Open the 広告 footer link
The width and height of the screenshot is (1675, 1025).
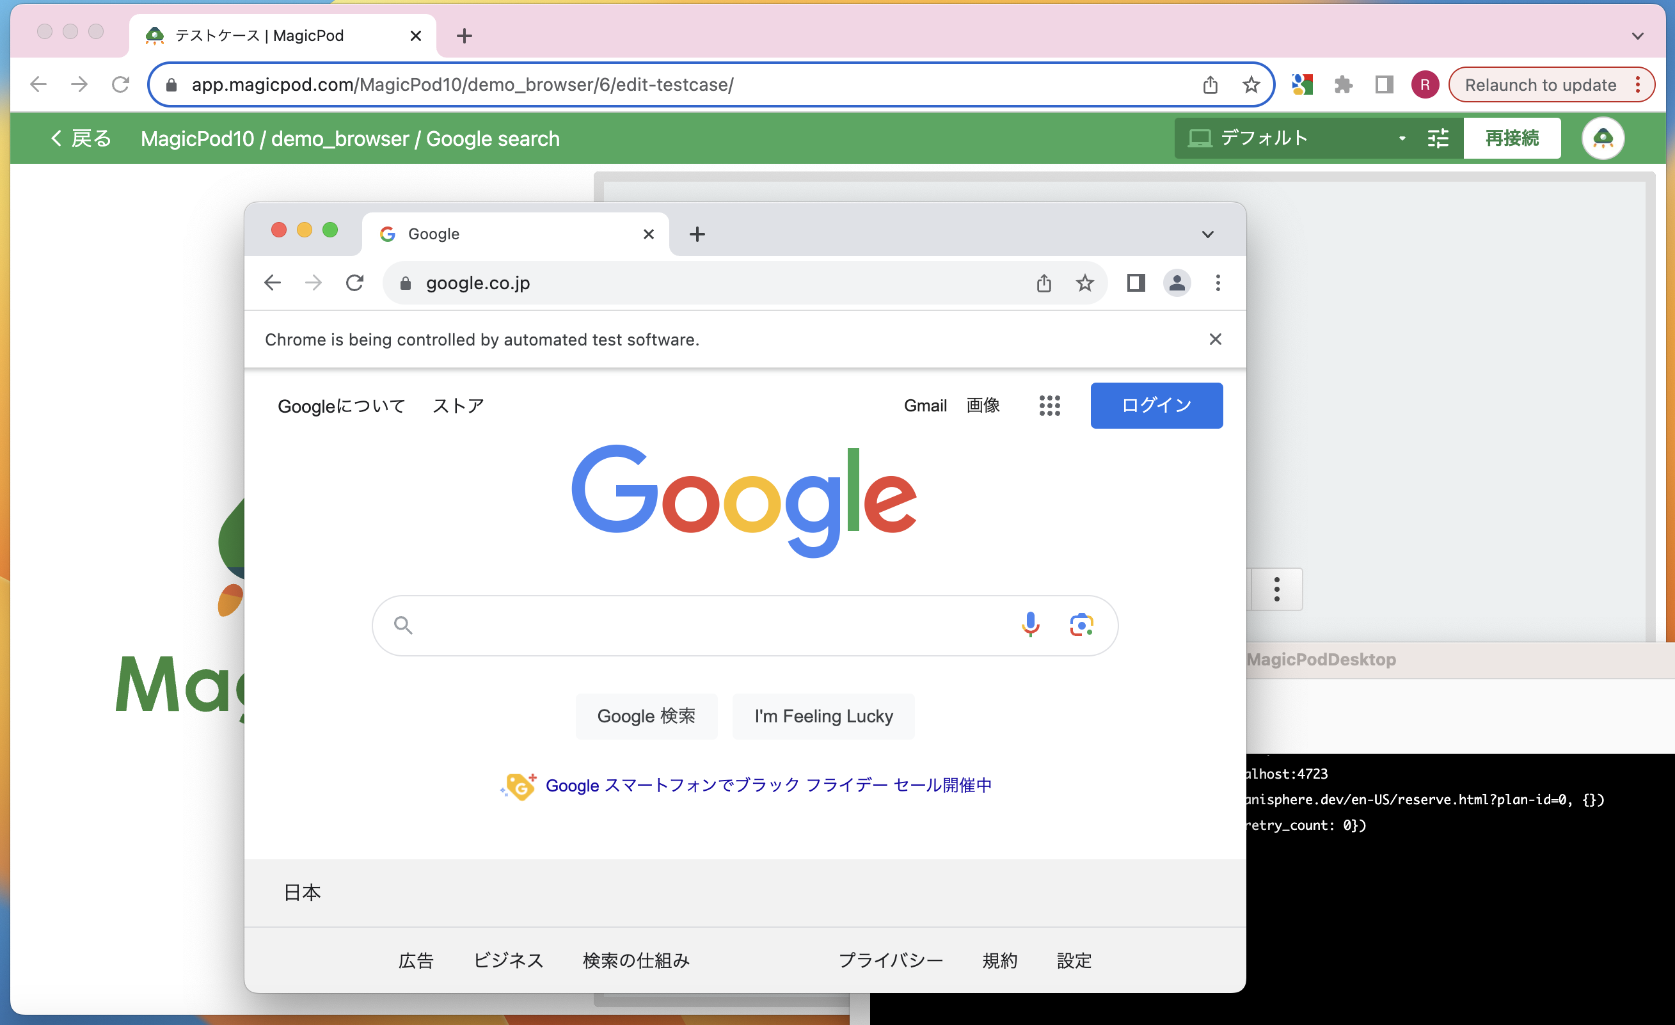pos(415,960)
